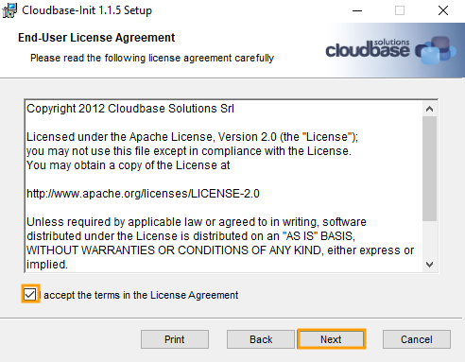Cancel the Cloudbase-Init setup
This screenshot has height=362, width=465.
pyautogui.click(x=417, y=339)
